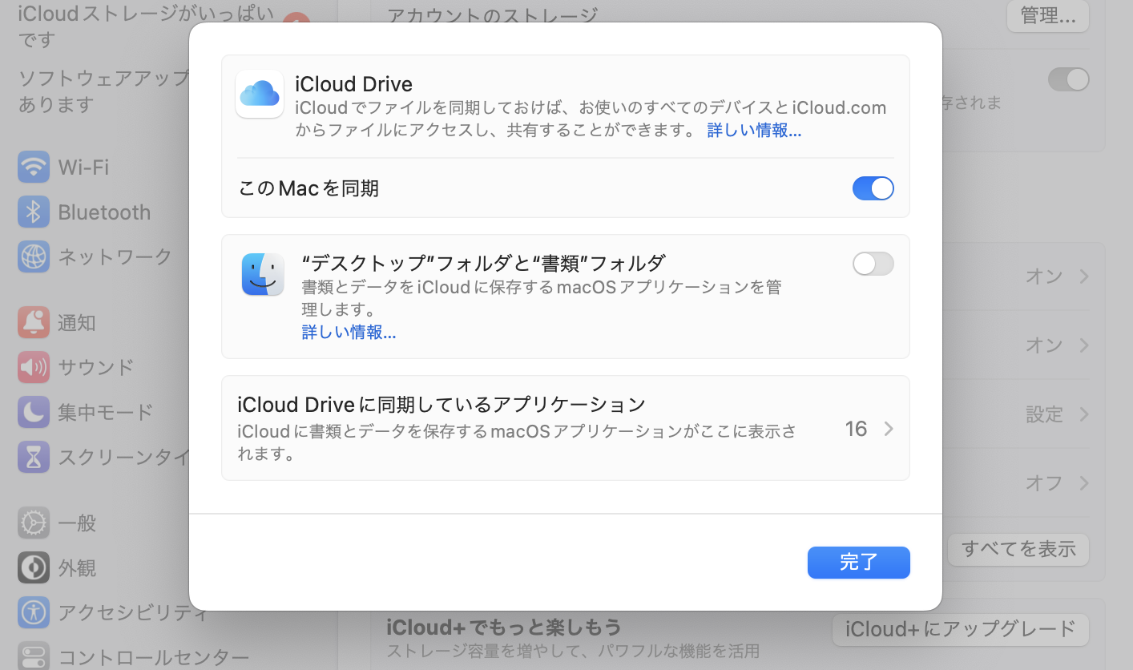Click the 完了 button
Viewport: 1133px width, 670px height.
click(x=858, y=563)
